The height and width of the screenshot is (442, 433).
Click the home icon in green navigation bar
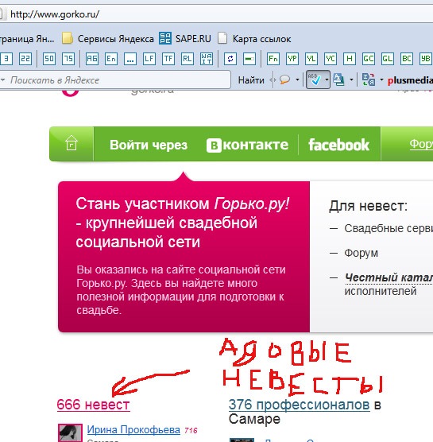coord(72,143)
